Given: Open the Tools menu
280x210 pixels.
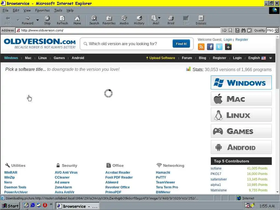Looking at the screenshot, I should tap(58, 10).
